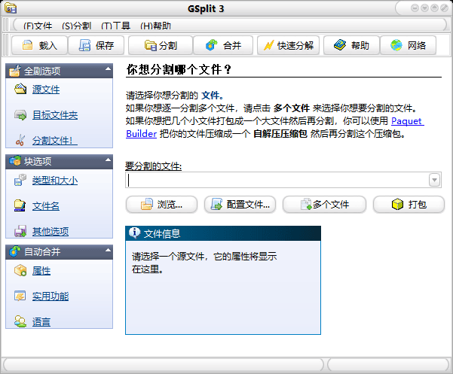Click the 源文件 sidebar link

[x=46, y=90]
